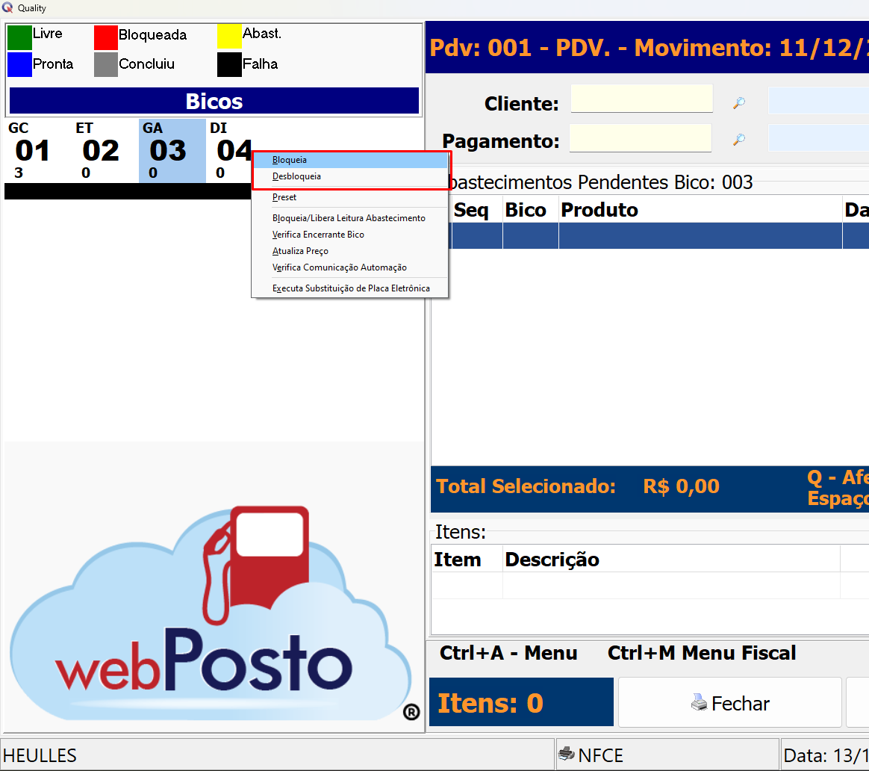Choose Desbloqueia from the context menu
The width and height of the screenshot is (869, 771).
pyautogui.click(x=349, y=176)
